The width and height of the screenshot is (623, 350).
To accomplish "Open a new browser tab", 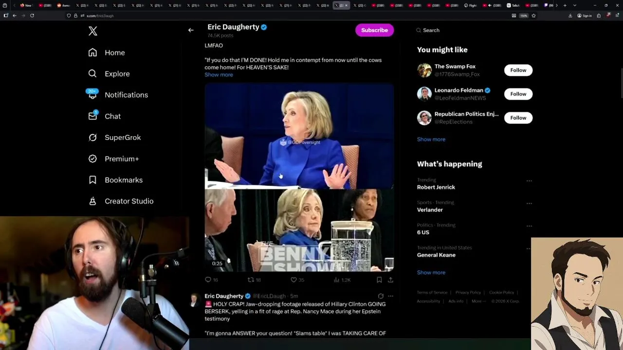I will tap(565, 5).
